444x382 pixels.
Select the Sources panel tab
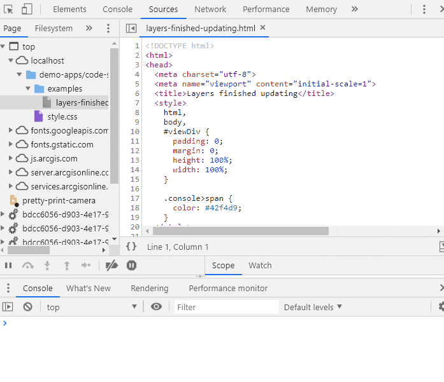[163, 10]
